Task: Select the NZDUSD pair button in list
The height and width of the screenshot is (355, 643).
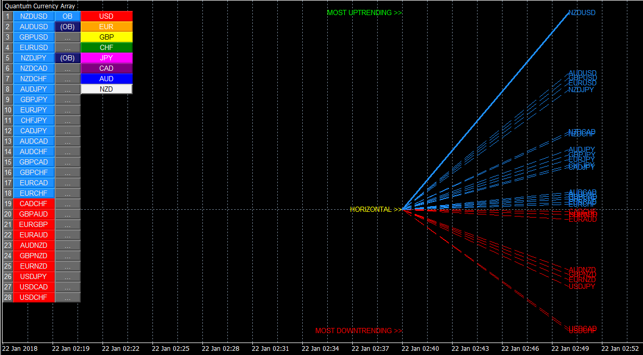Action: point(34,16)
